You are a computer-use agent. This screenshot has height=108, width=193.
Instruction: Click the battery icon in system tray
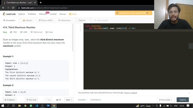[168, 106]
